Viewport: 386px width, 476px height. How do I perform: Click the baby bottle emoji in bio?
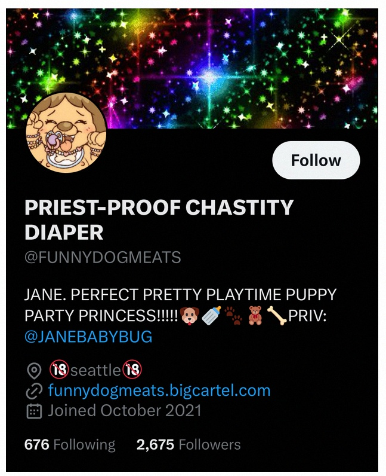211,316
